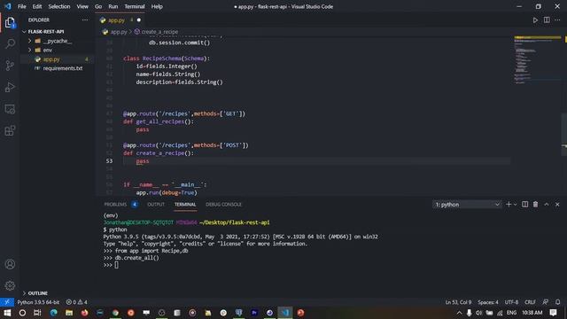
Task: Place cursor on line 53 pass statement
Action: click(x=143, y=161)
